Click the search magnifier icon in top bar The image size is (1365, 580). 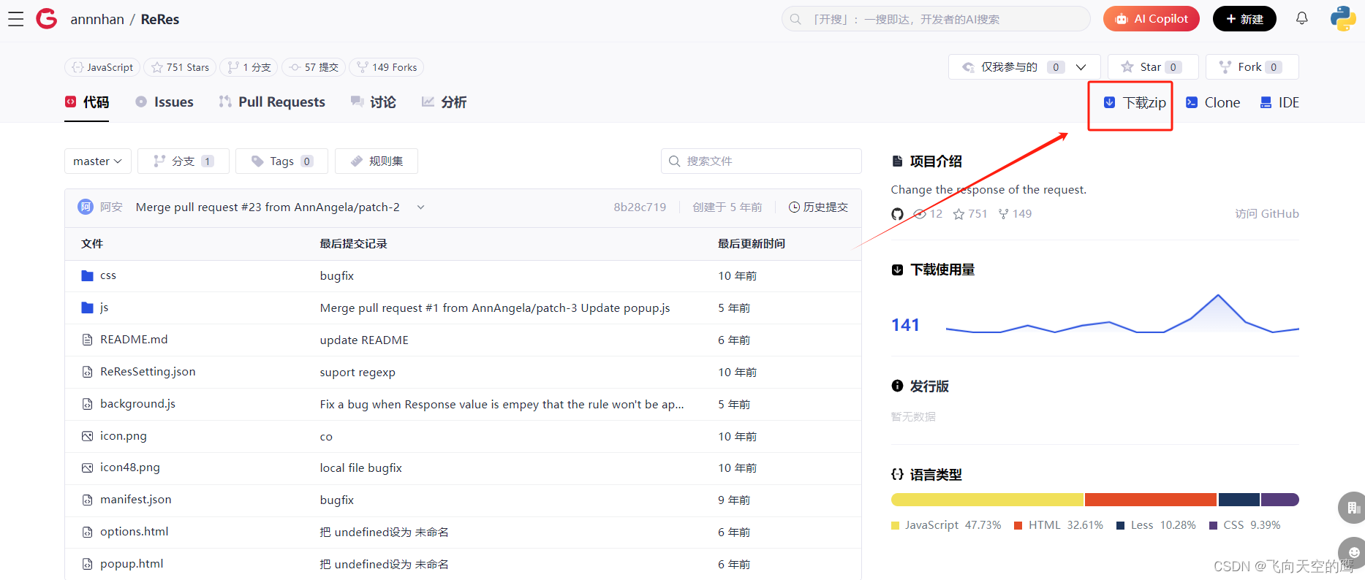(795, 19)
